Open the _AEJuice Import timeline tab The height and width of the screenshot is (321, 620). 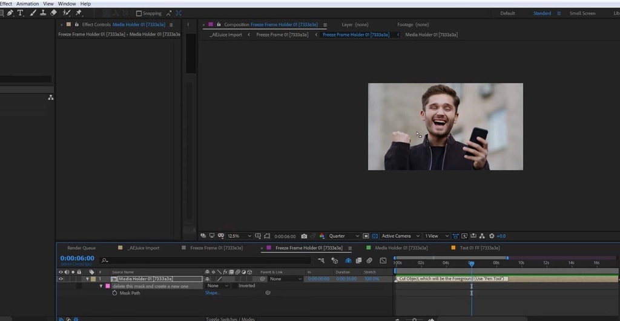[143, 248]
